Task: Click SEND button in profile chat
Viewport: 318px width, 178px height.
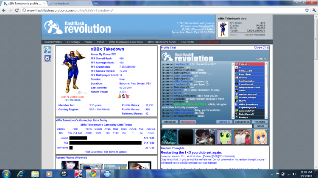Action: pyautogui.click(x=261, y=126)
